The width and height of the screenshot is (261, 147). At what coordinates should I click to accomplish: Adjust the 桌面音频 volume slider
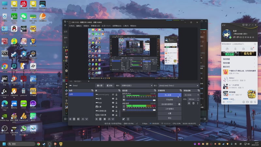[x=141, y=110]
